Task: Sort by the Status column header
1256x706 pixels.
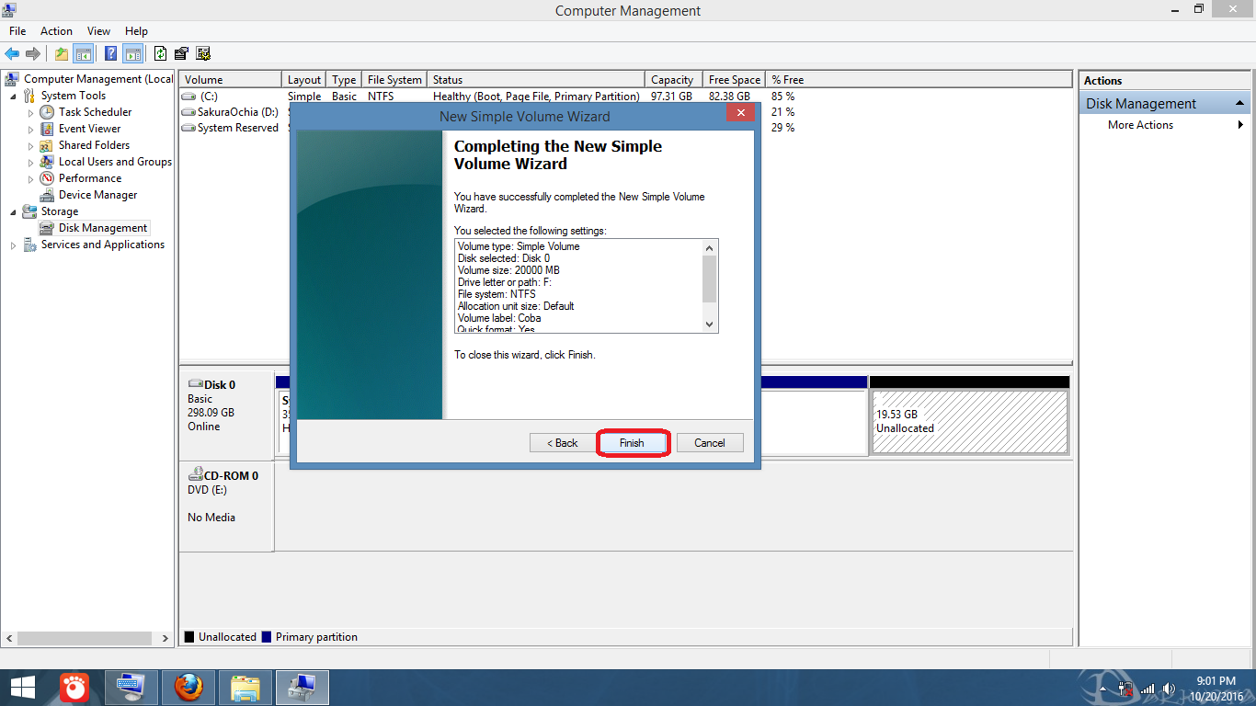Action: pos(536,80)
